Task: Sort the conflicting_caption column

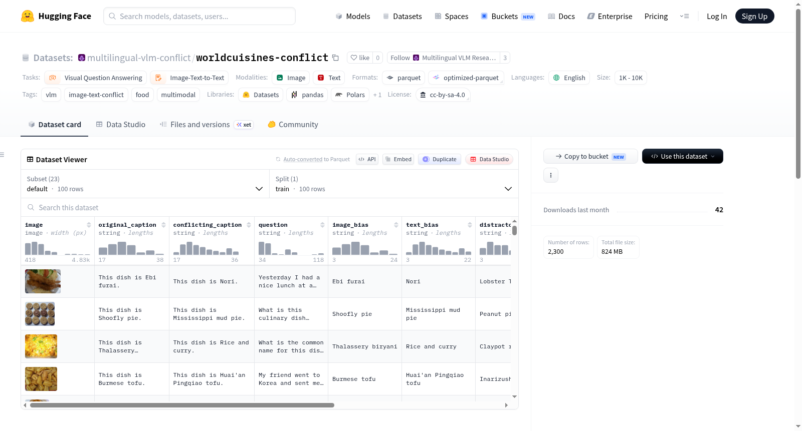Action: 249,225
